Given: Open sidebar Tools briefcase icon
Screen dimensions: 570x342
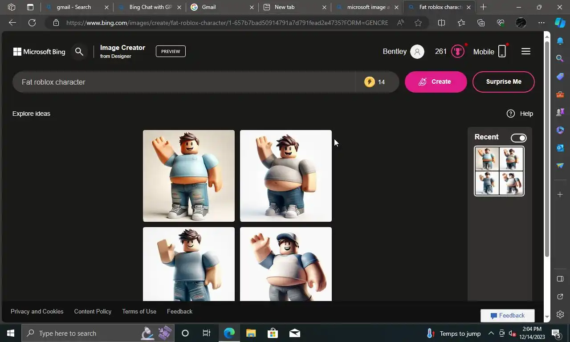Looking at the screenshot, I should point(560,94).
